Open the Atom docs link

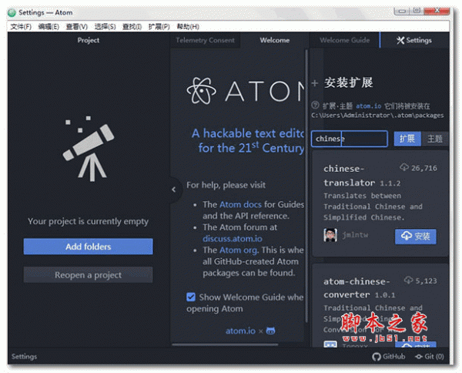[240, 204]
